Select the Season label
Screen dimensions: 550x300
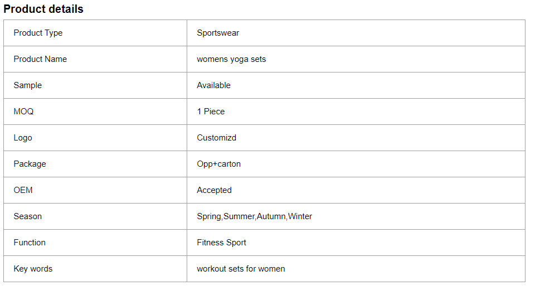[x=28, y=216]
